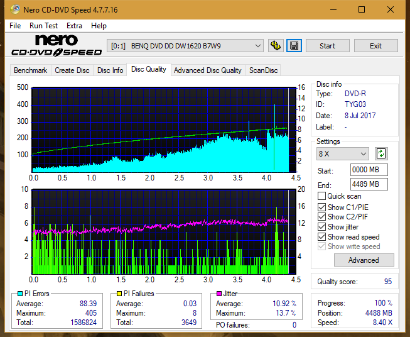Maximize the Nero window
Viewport: 410px width, 337px height.
pos(362,9)
